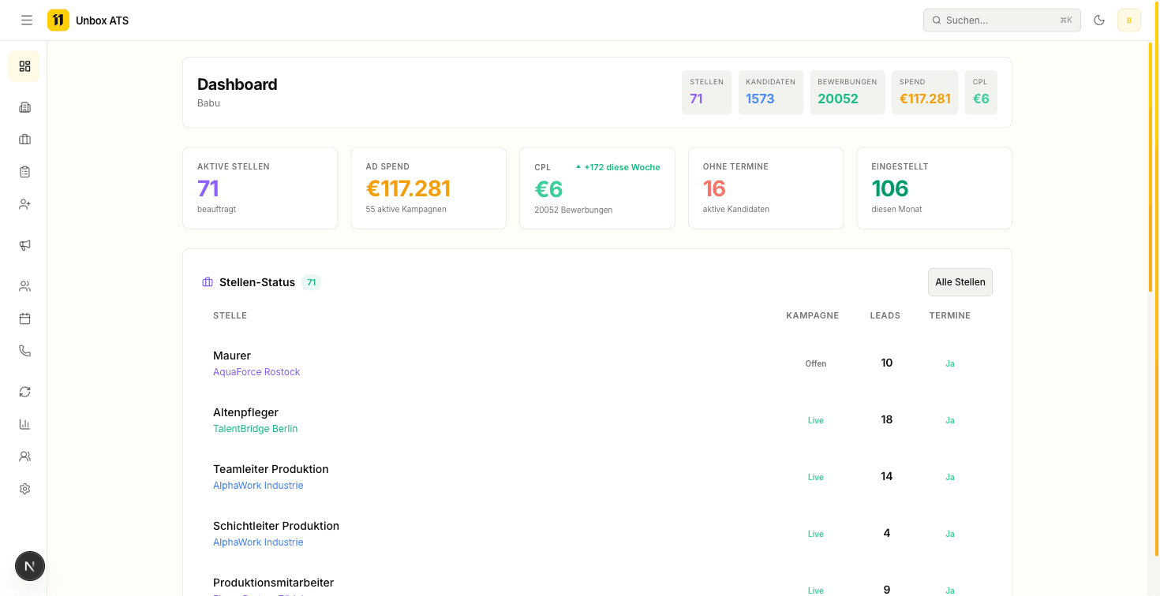Collapse the sidebar via hamburger menu

(x=26, y=20)
